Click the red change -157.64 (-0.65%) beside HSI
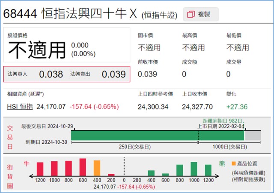The image size is (274, 193). pyautogui.click(x=94, y=107)
